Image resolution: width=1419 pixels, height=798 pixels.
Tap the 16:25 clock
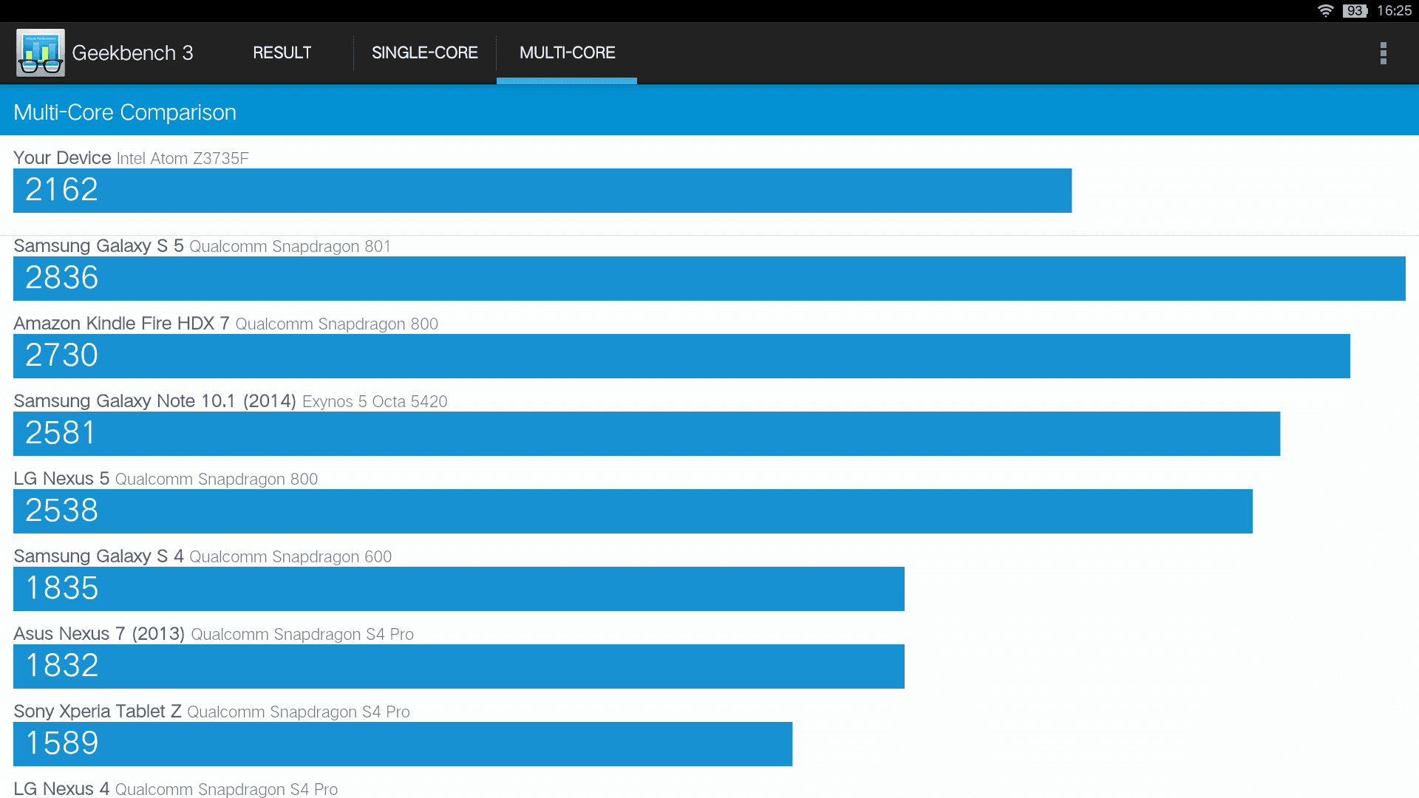tap(1395, 10)
